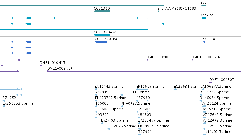Select the DME1-001P07 clone arrowhead
Image resolution: width=241 pixels, height=136 pixels.
[211, 83]
